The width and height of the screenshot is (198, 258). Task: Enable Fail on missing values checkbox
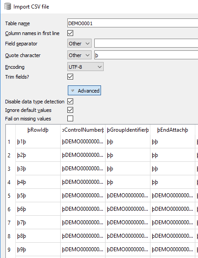[x=70, y=119]
